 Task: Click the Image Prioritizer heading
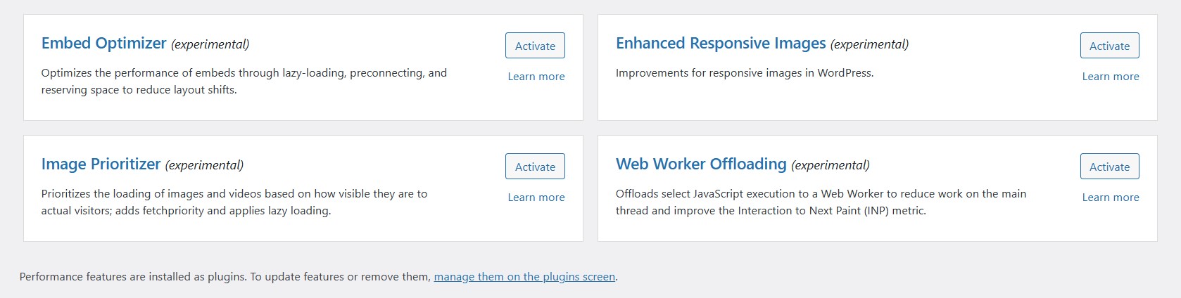101,164
